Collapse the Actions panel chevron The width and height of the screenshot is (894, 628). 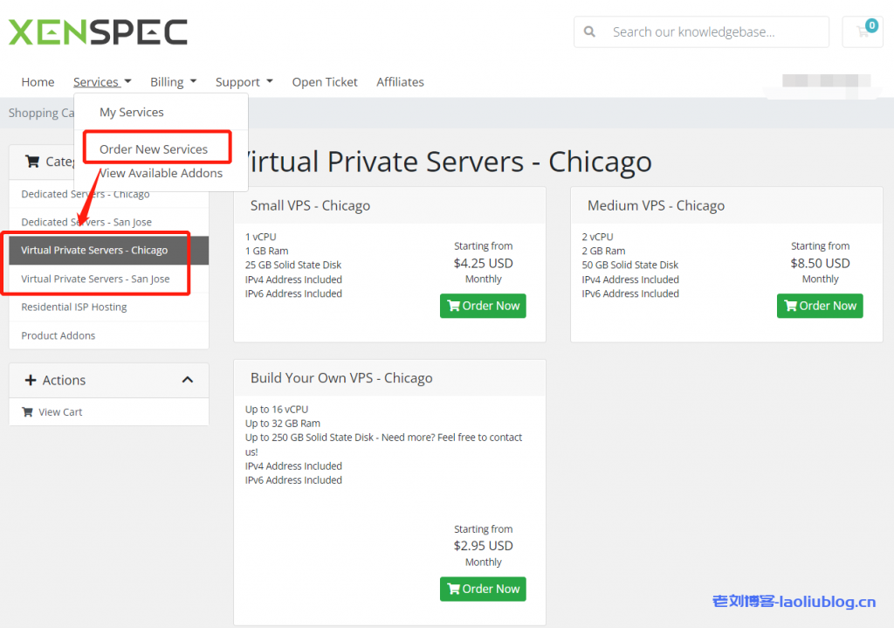187,380
